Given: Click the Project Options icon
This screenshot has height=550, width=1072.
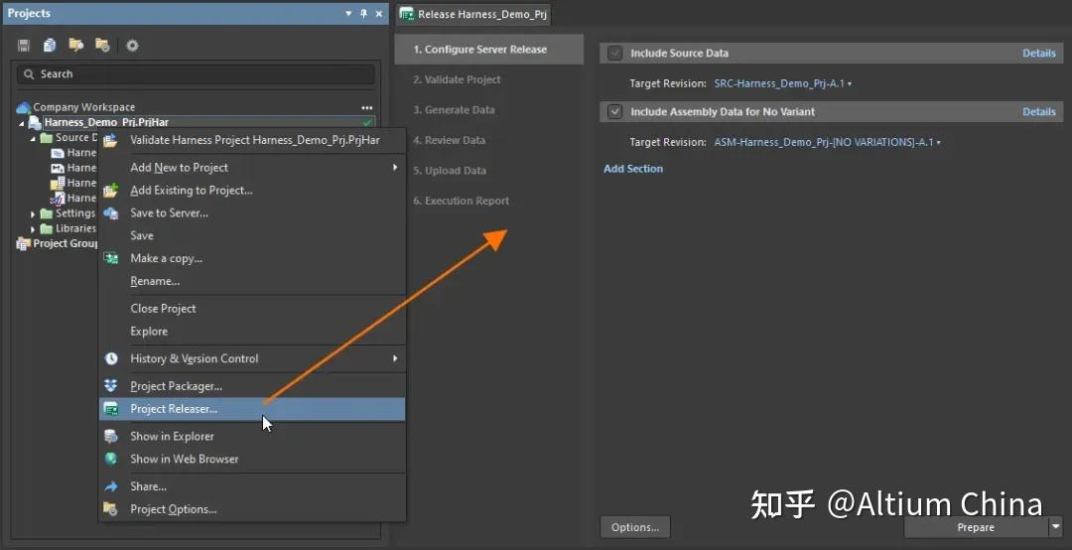Looking at the screenshot, I should click(111, 509).
